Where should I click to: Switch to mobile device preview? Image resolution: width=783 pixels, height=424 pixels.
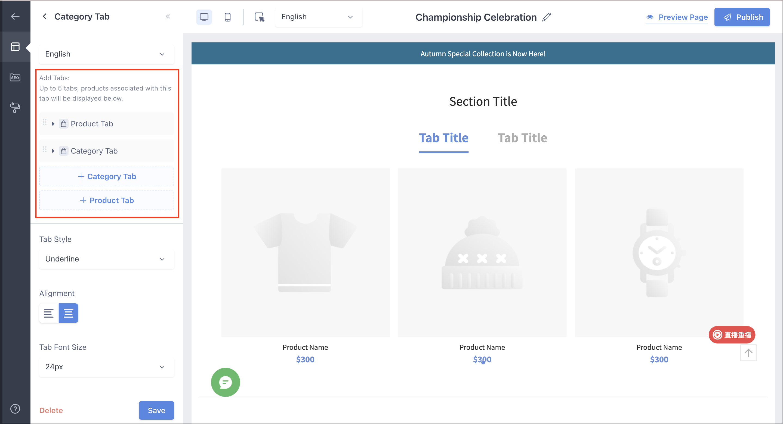[x=227, y=17]
